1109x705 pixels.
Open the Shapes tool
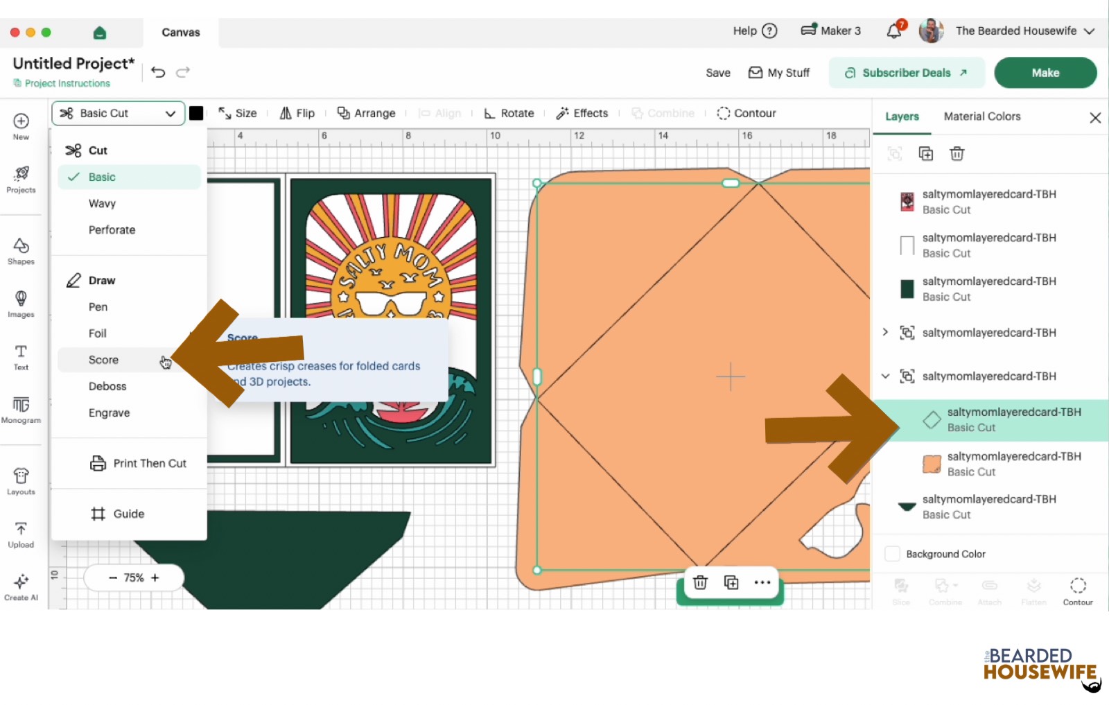tap(21, 251)
